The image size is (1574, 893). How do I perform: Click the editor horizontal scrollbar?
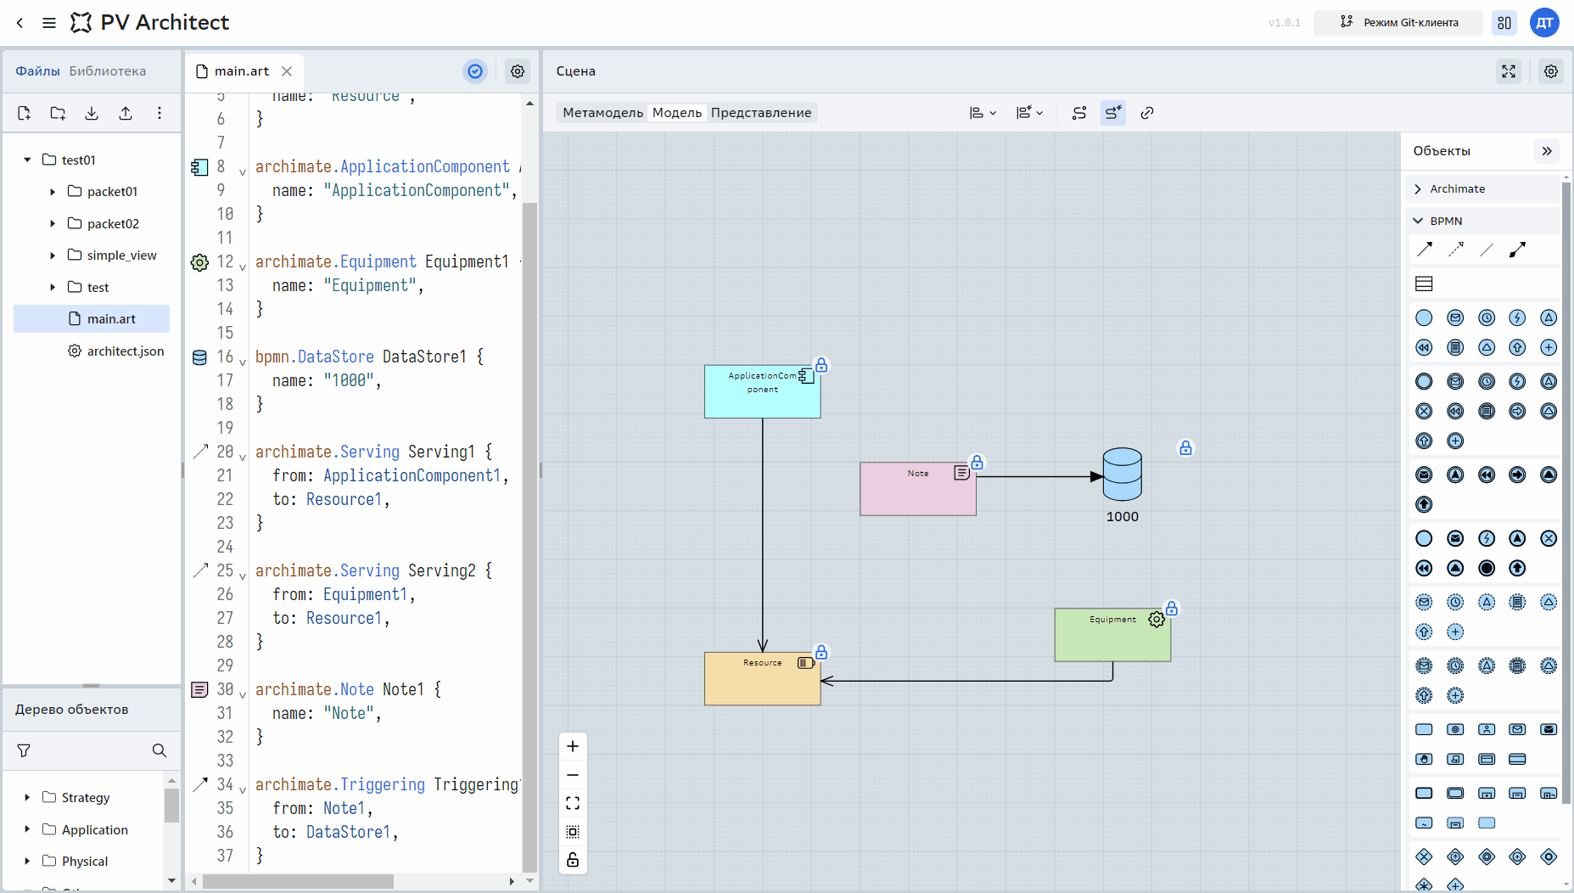click(x=298, y=881)
